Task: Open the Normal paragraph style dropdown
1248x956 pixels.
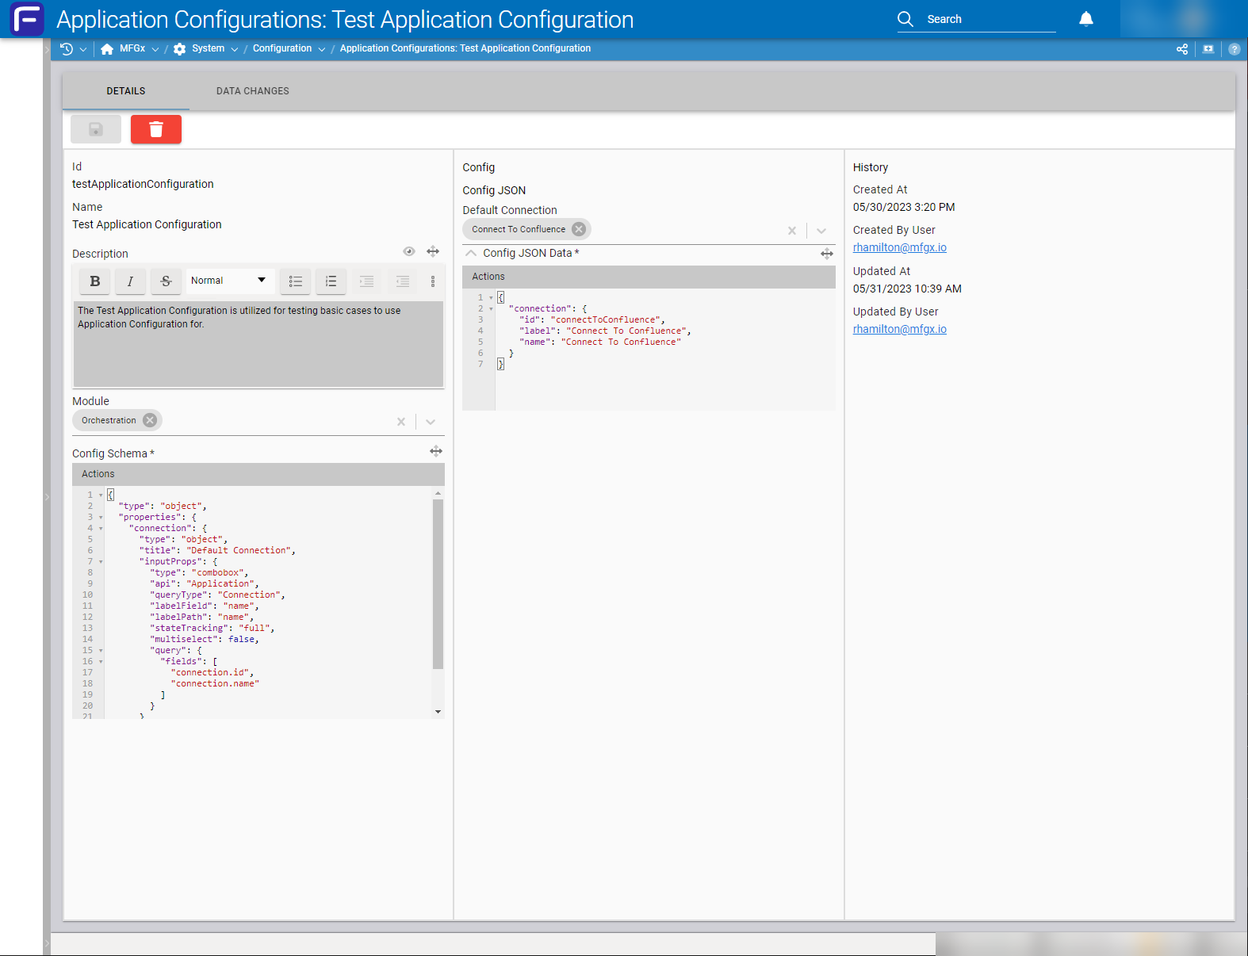Action: (x=230, y=281)
